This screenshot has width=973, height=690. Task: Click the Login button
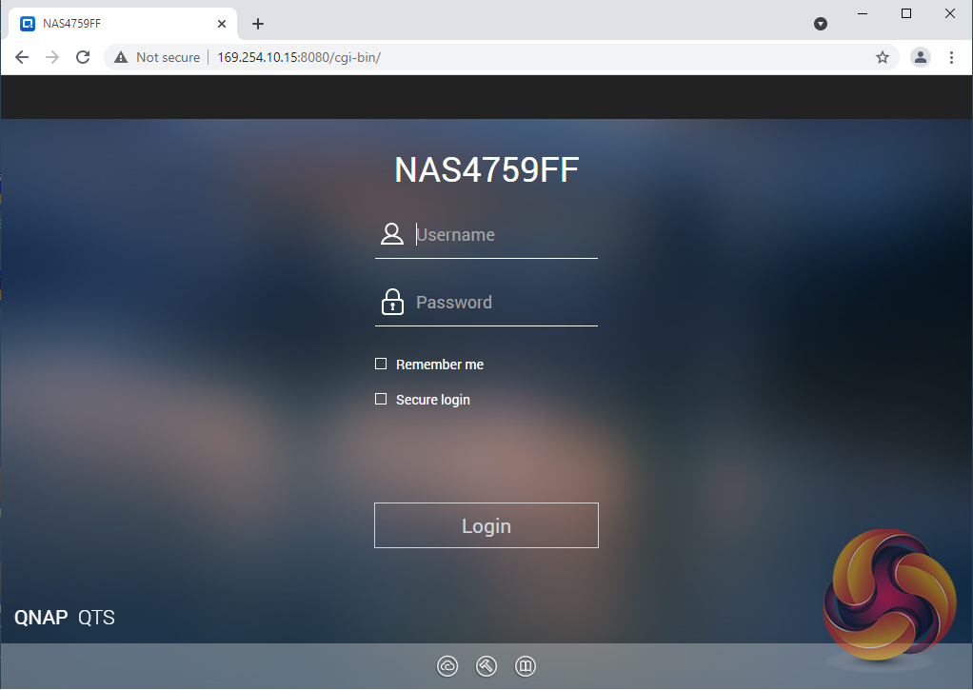click(486, 525)
